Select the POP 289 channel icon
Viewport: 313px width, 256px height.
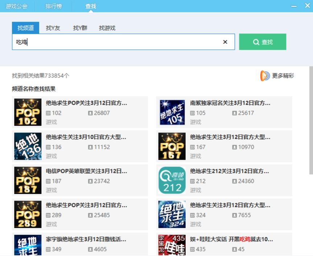(x=28, y=214)
